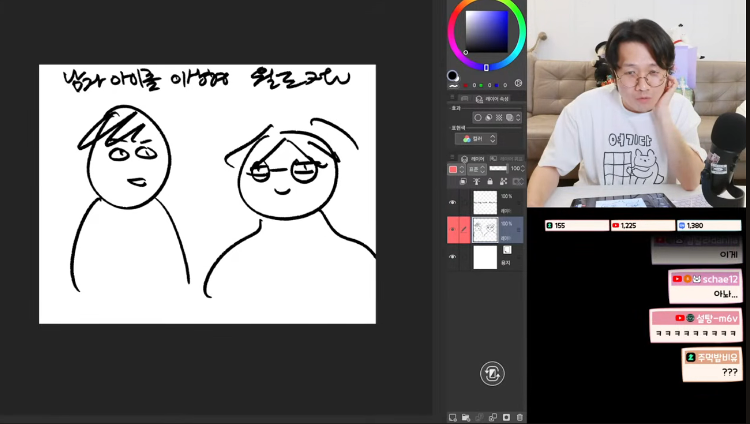Switch to the 레이어 속성 tab
The height and width of the screenshot is (424, 750).
(x=492, y=99)
